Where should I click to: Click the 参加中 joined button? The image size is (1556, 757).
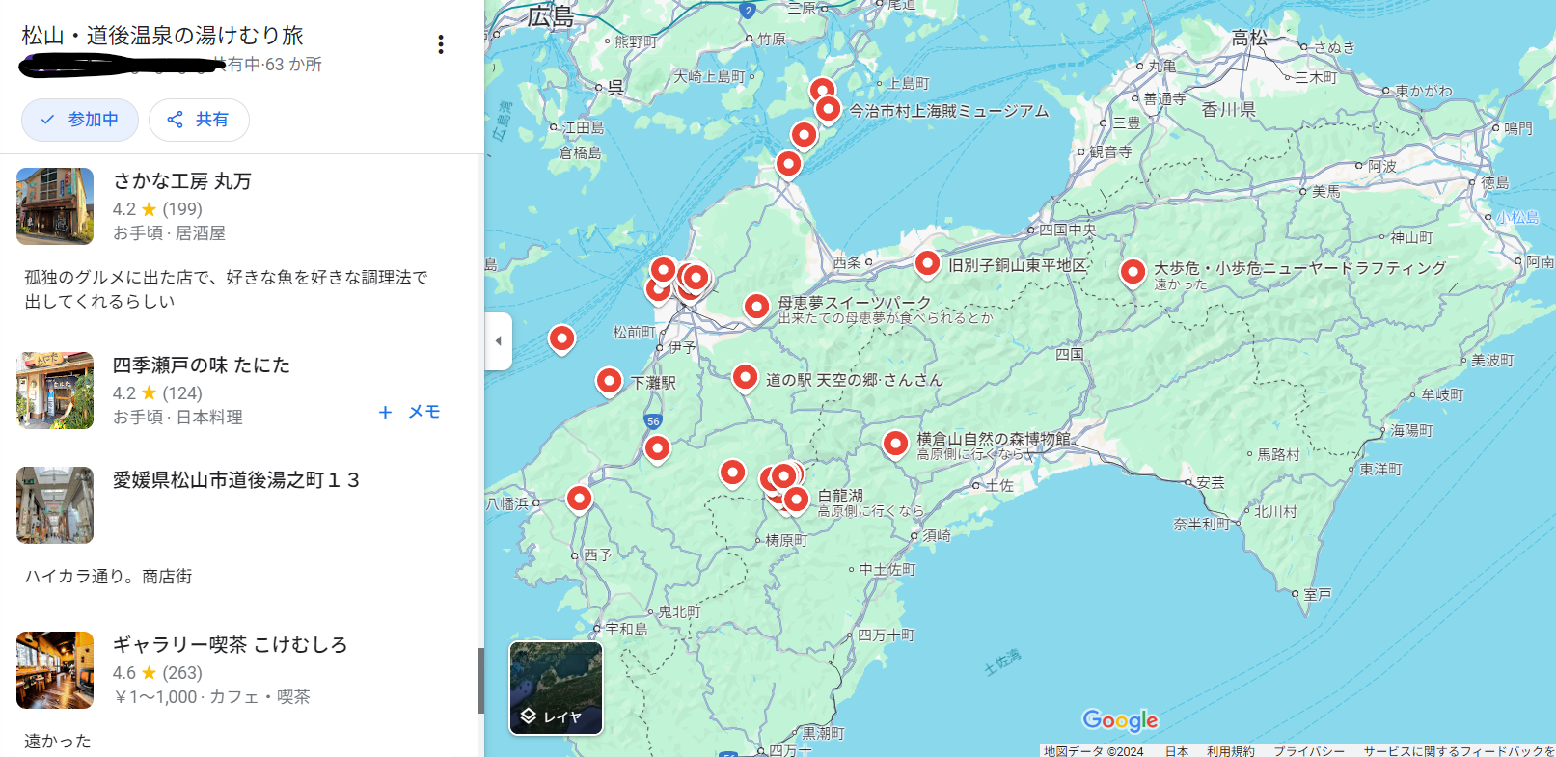80,120
